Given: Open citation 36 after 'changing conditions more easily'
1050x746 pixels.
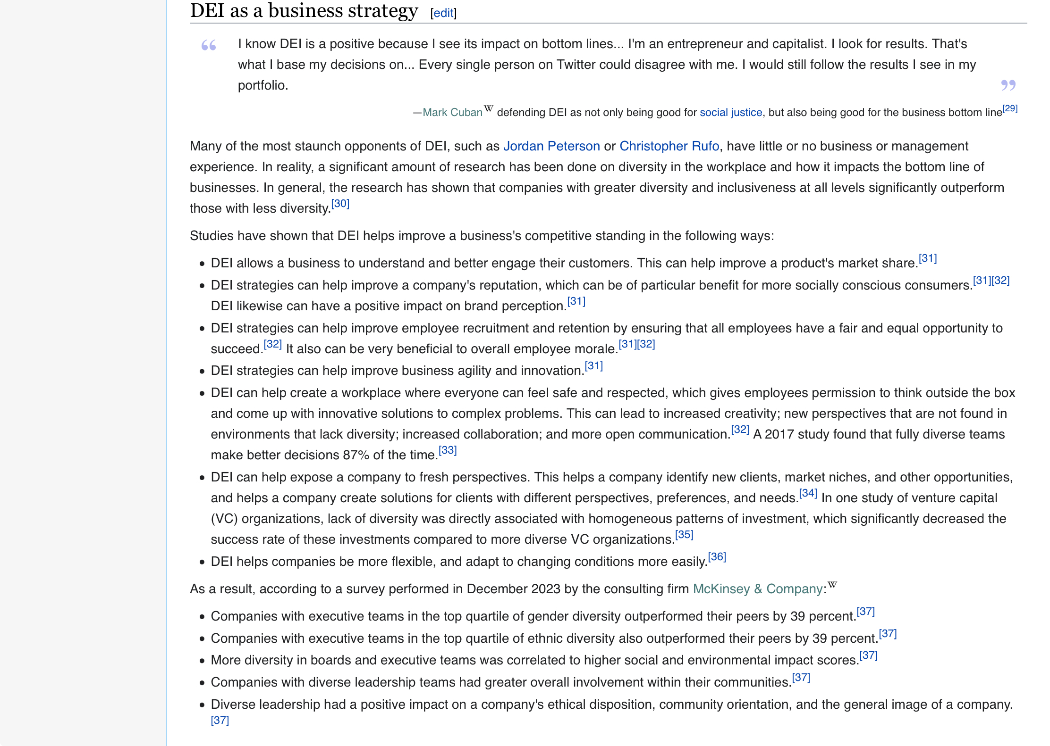Looking at the screenshot, I should pyautogui.click(x=717, y=557).
